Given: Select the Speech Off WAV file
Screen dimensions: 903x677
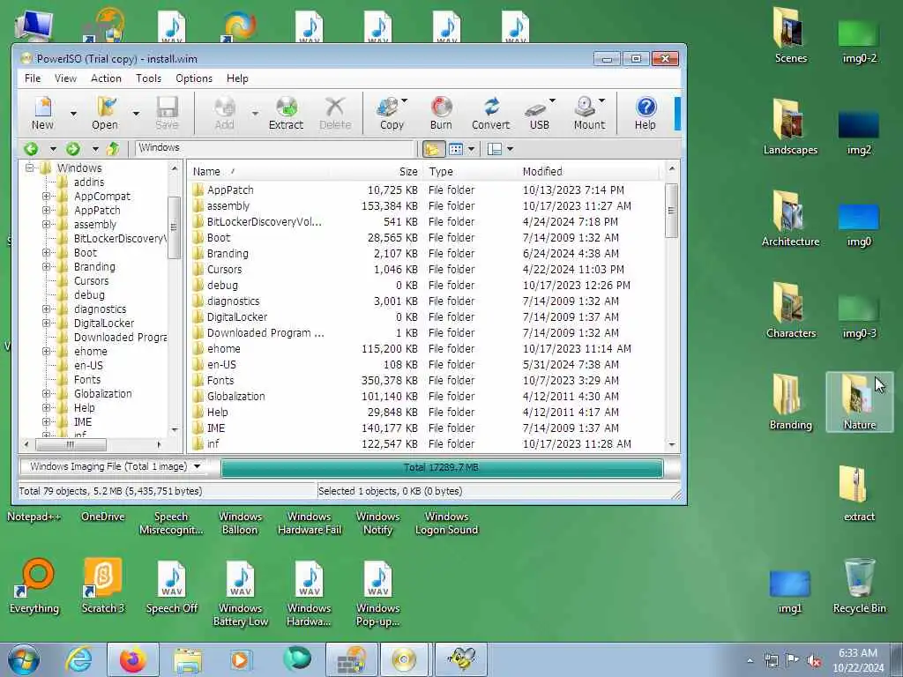Looking at the screenshot, I should [172, 585].
